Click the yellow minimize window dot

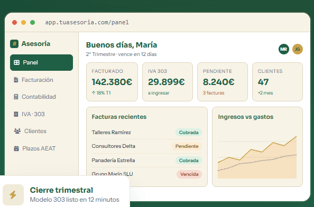(23, 22)
